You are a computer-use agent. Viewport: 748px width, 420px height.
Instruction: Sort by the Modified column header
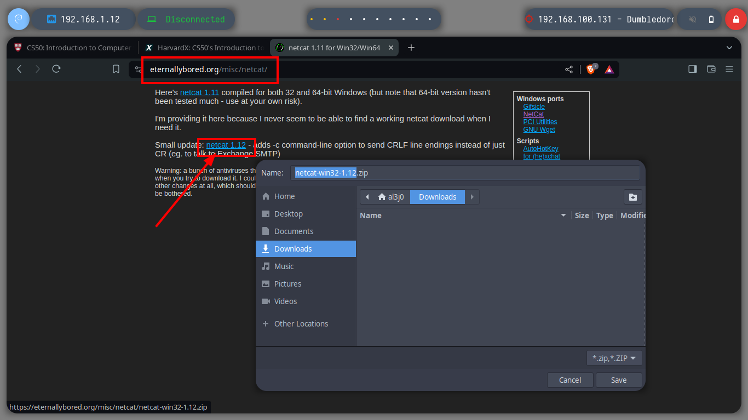click(632, 215)
